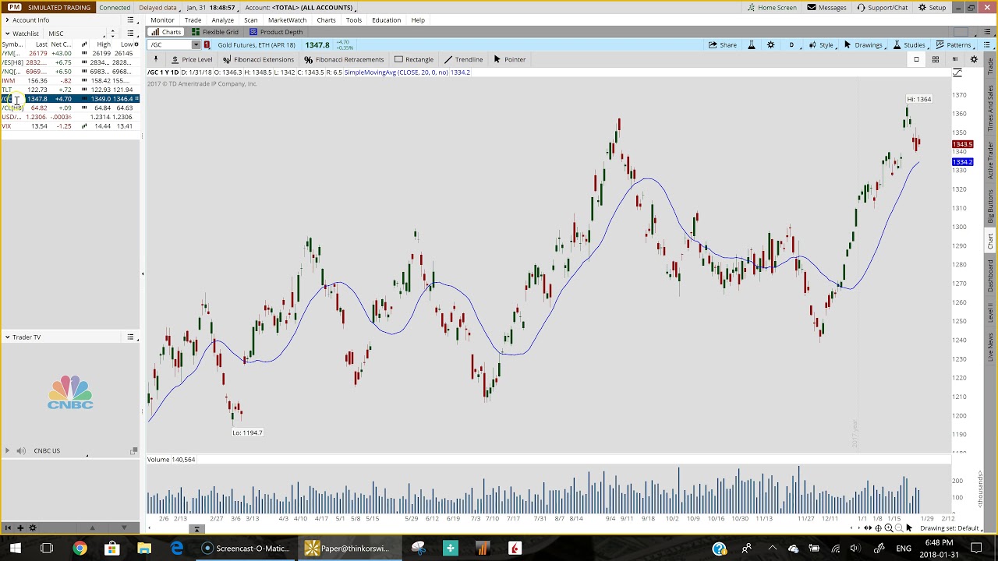The image size is (998, 561).
Task: Click the blue 1334.2 moving average price label
Action: 962,161
